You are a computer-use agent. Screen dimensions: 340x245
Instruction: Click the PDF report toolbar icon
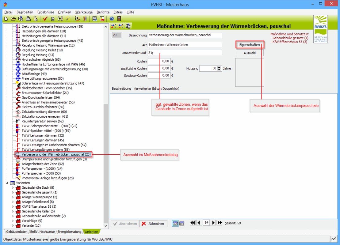click(x=102, y=19)
